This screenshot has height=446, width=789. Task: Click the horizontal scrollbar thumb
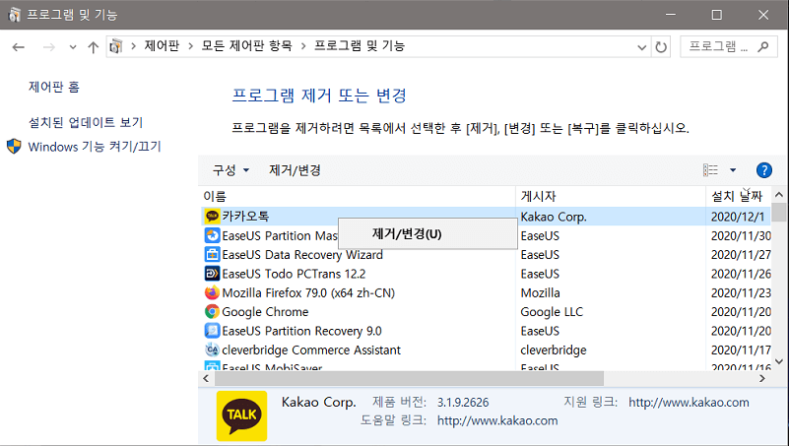click(409, 378)
